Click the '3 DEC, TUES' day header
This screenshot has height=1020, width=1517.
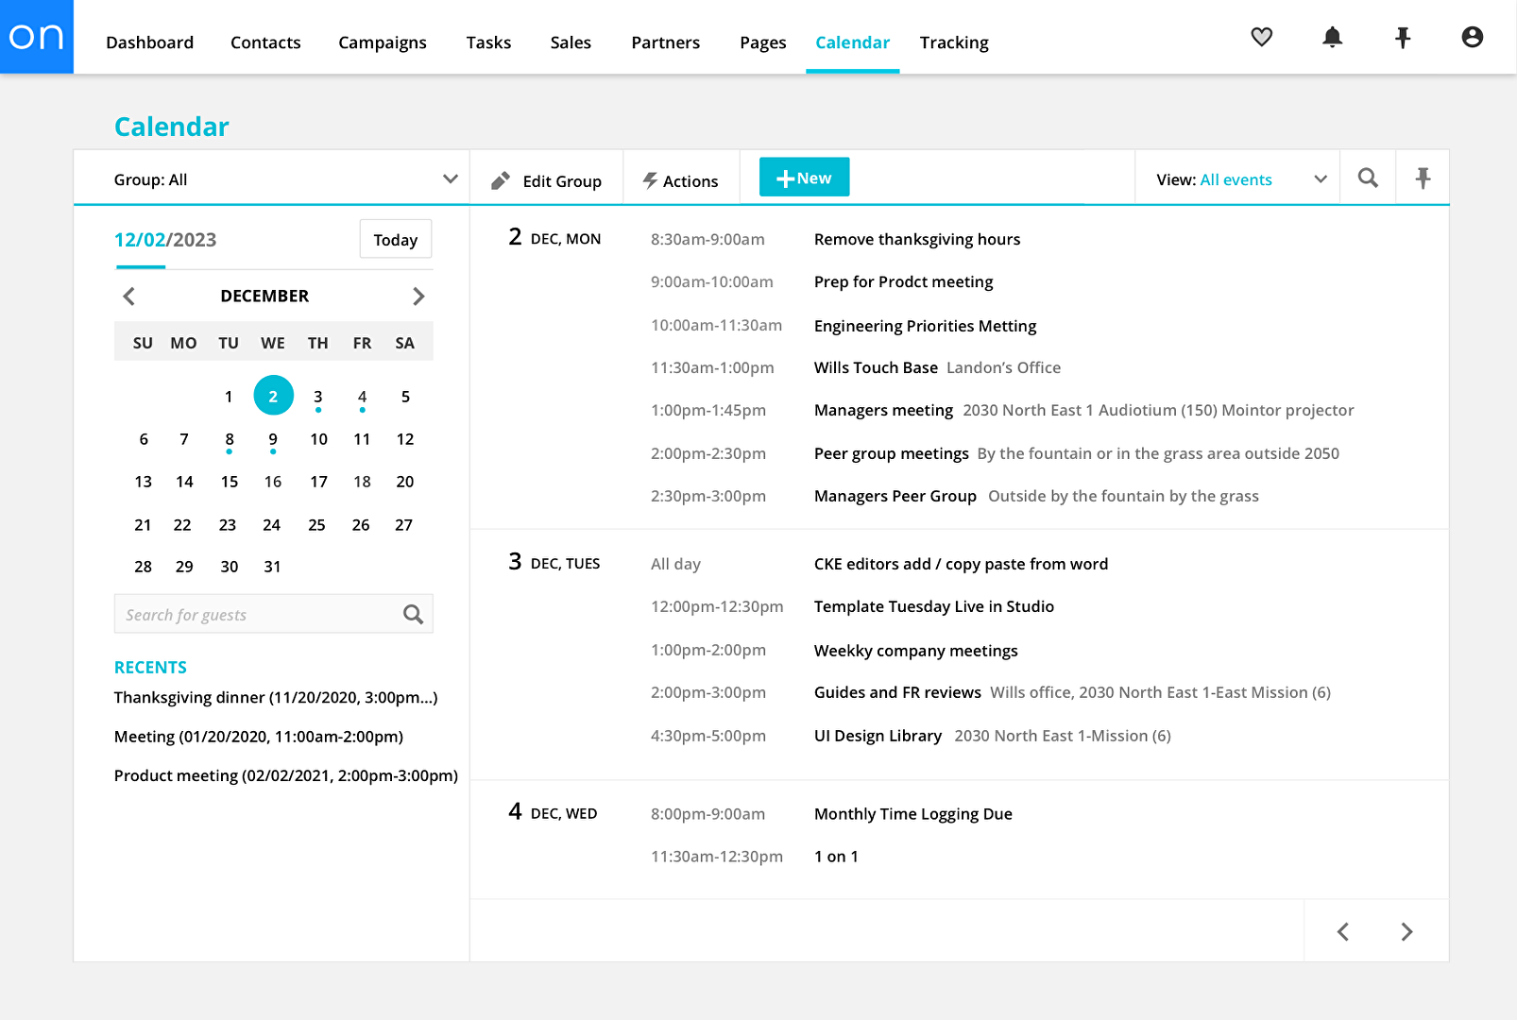[554, 562]
